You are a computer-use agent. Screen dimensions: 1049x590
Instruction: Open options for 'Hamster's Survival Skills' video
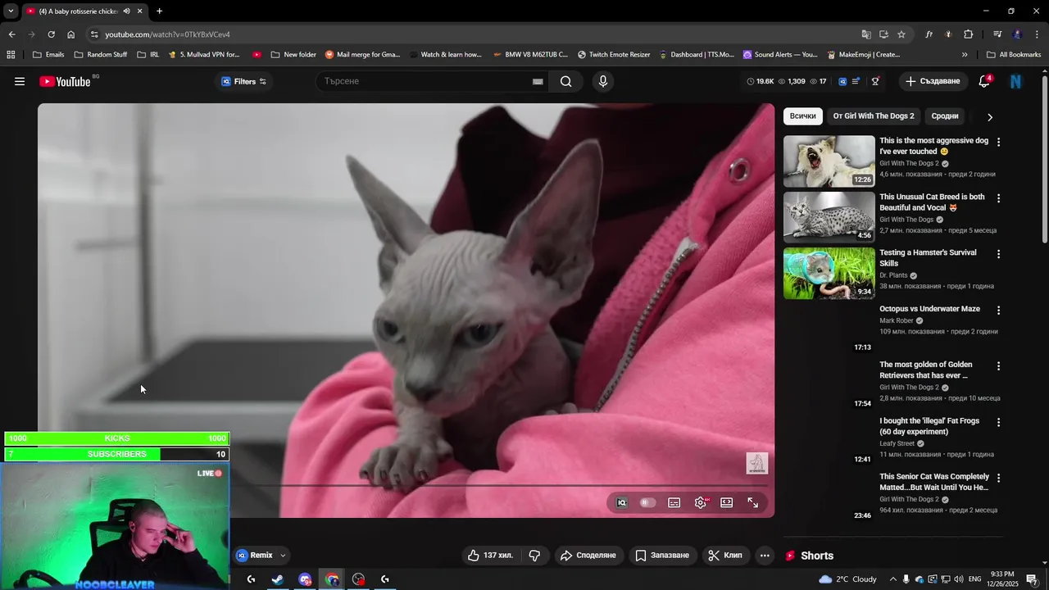(x=998, y=254)
